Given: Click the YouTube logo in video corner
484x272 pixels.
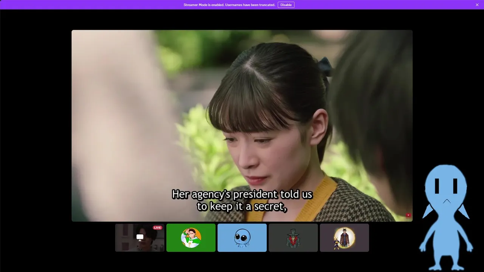Looking at the screenshot, I should (x=408, y=215).
